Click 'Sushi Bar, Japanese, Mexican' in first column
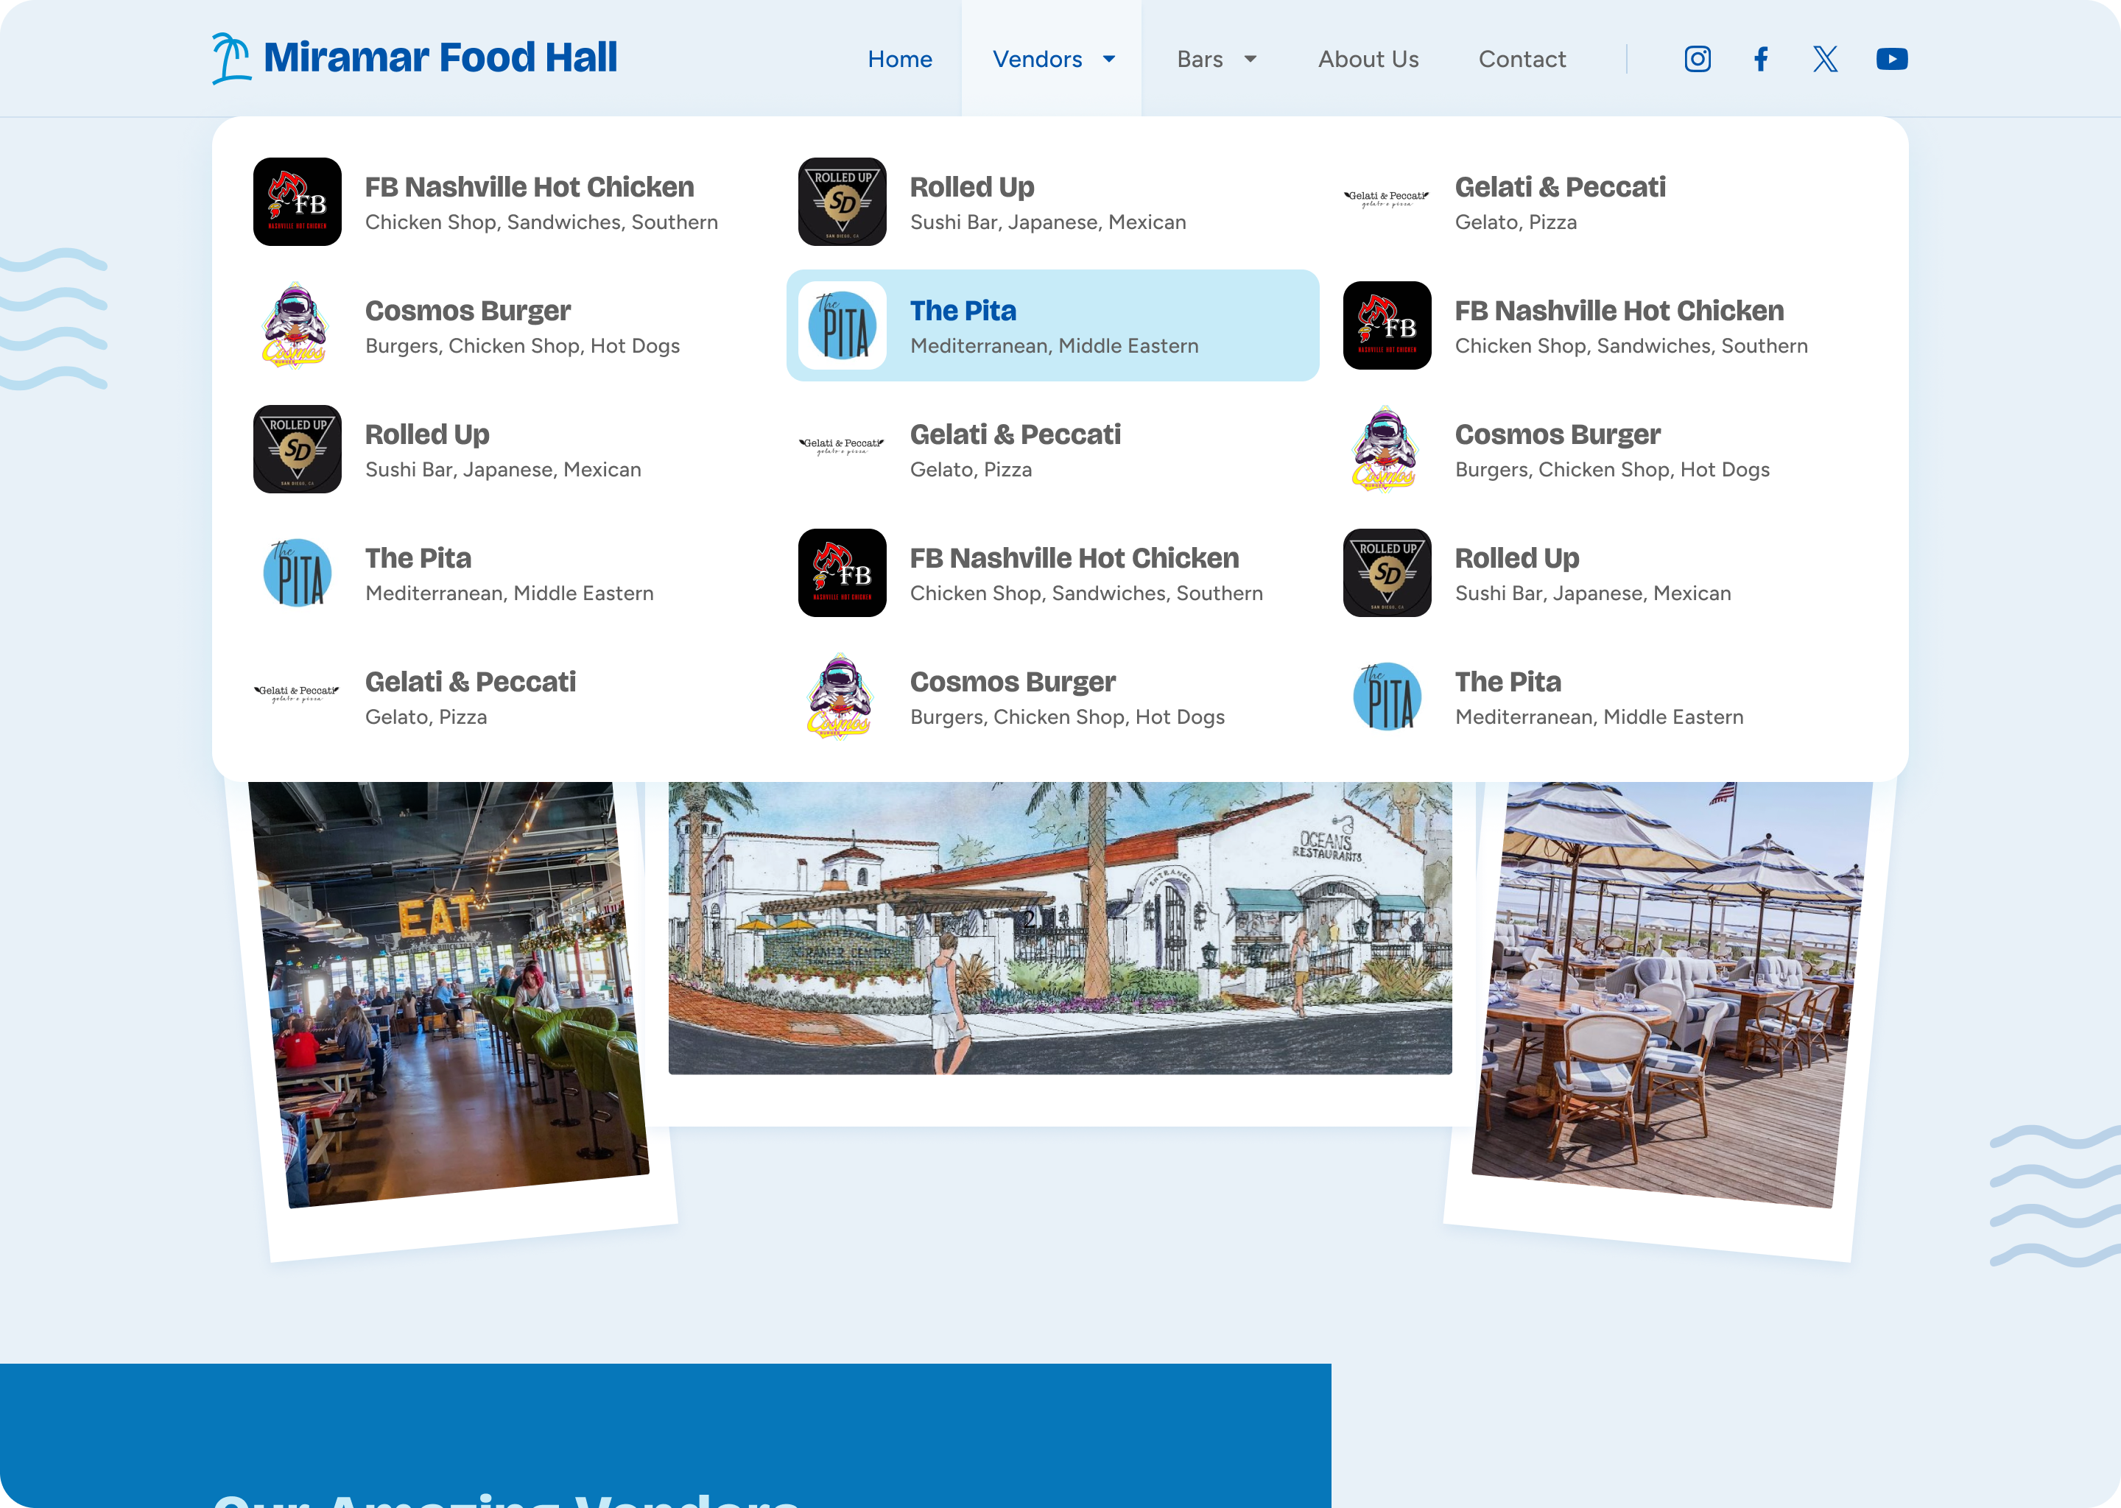The width and height of the screenshot is (2121, 1508). (x=503, y=469)
